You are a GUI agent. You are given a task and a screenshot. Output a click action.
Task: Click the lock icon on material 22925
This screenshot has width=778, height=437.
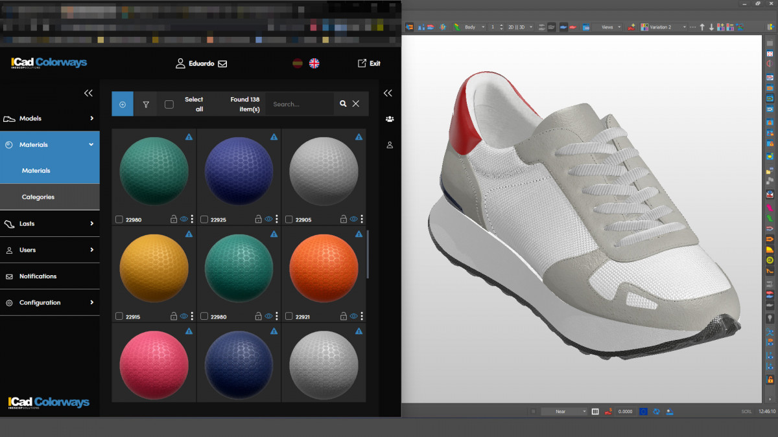(258, 219)
